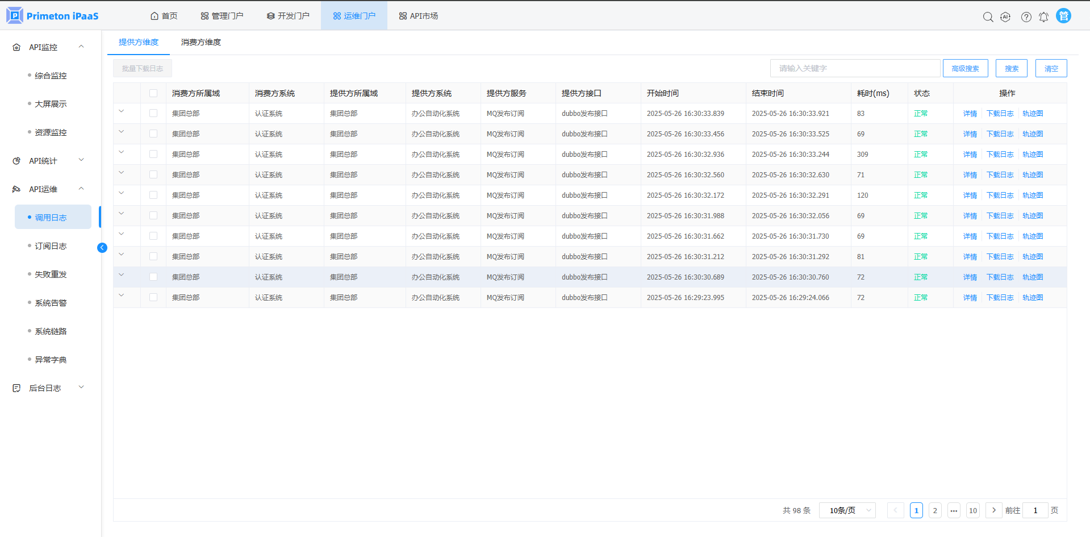The image size is (1090, 537).
Task: Open the API市场 top menu
Action: pos(419,16)
